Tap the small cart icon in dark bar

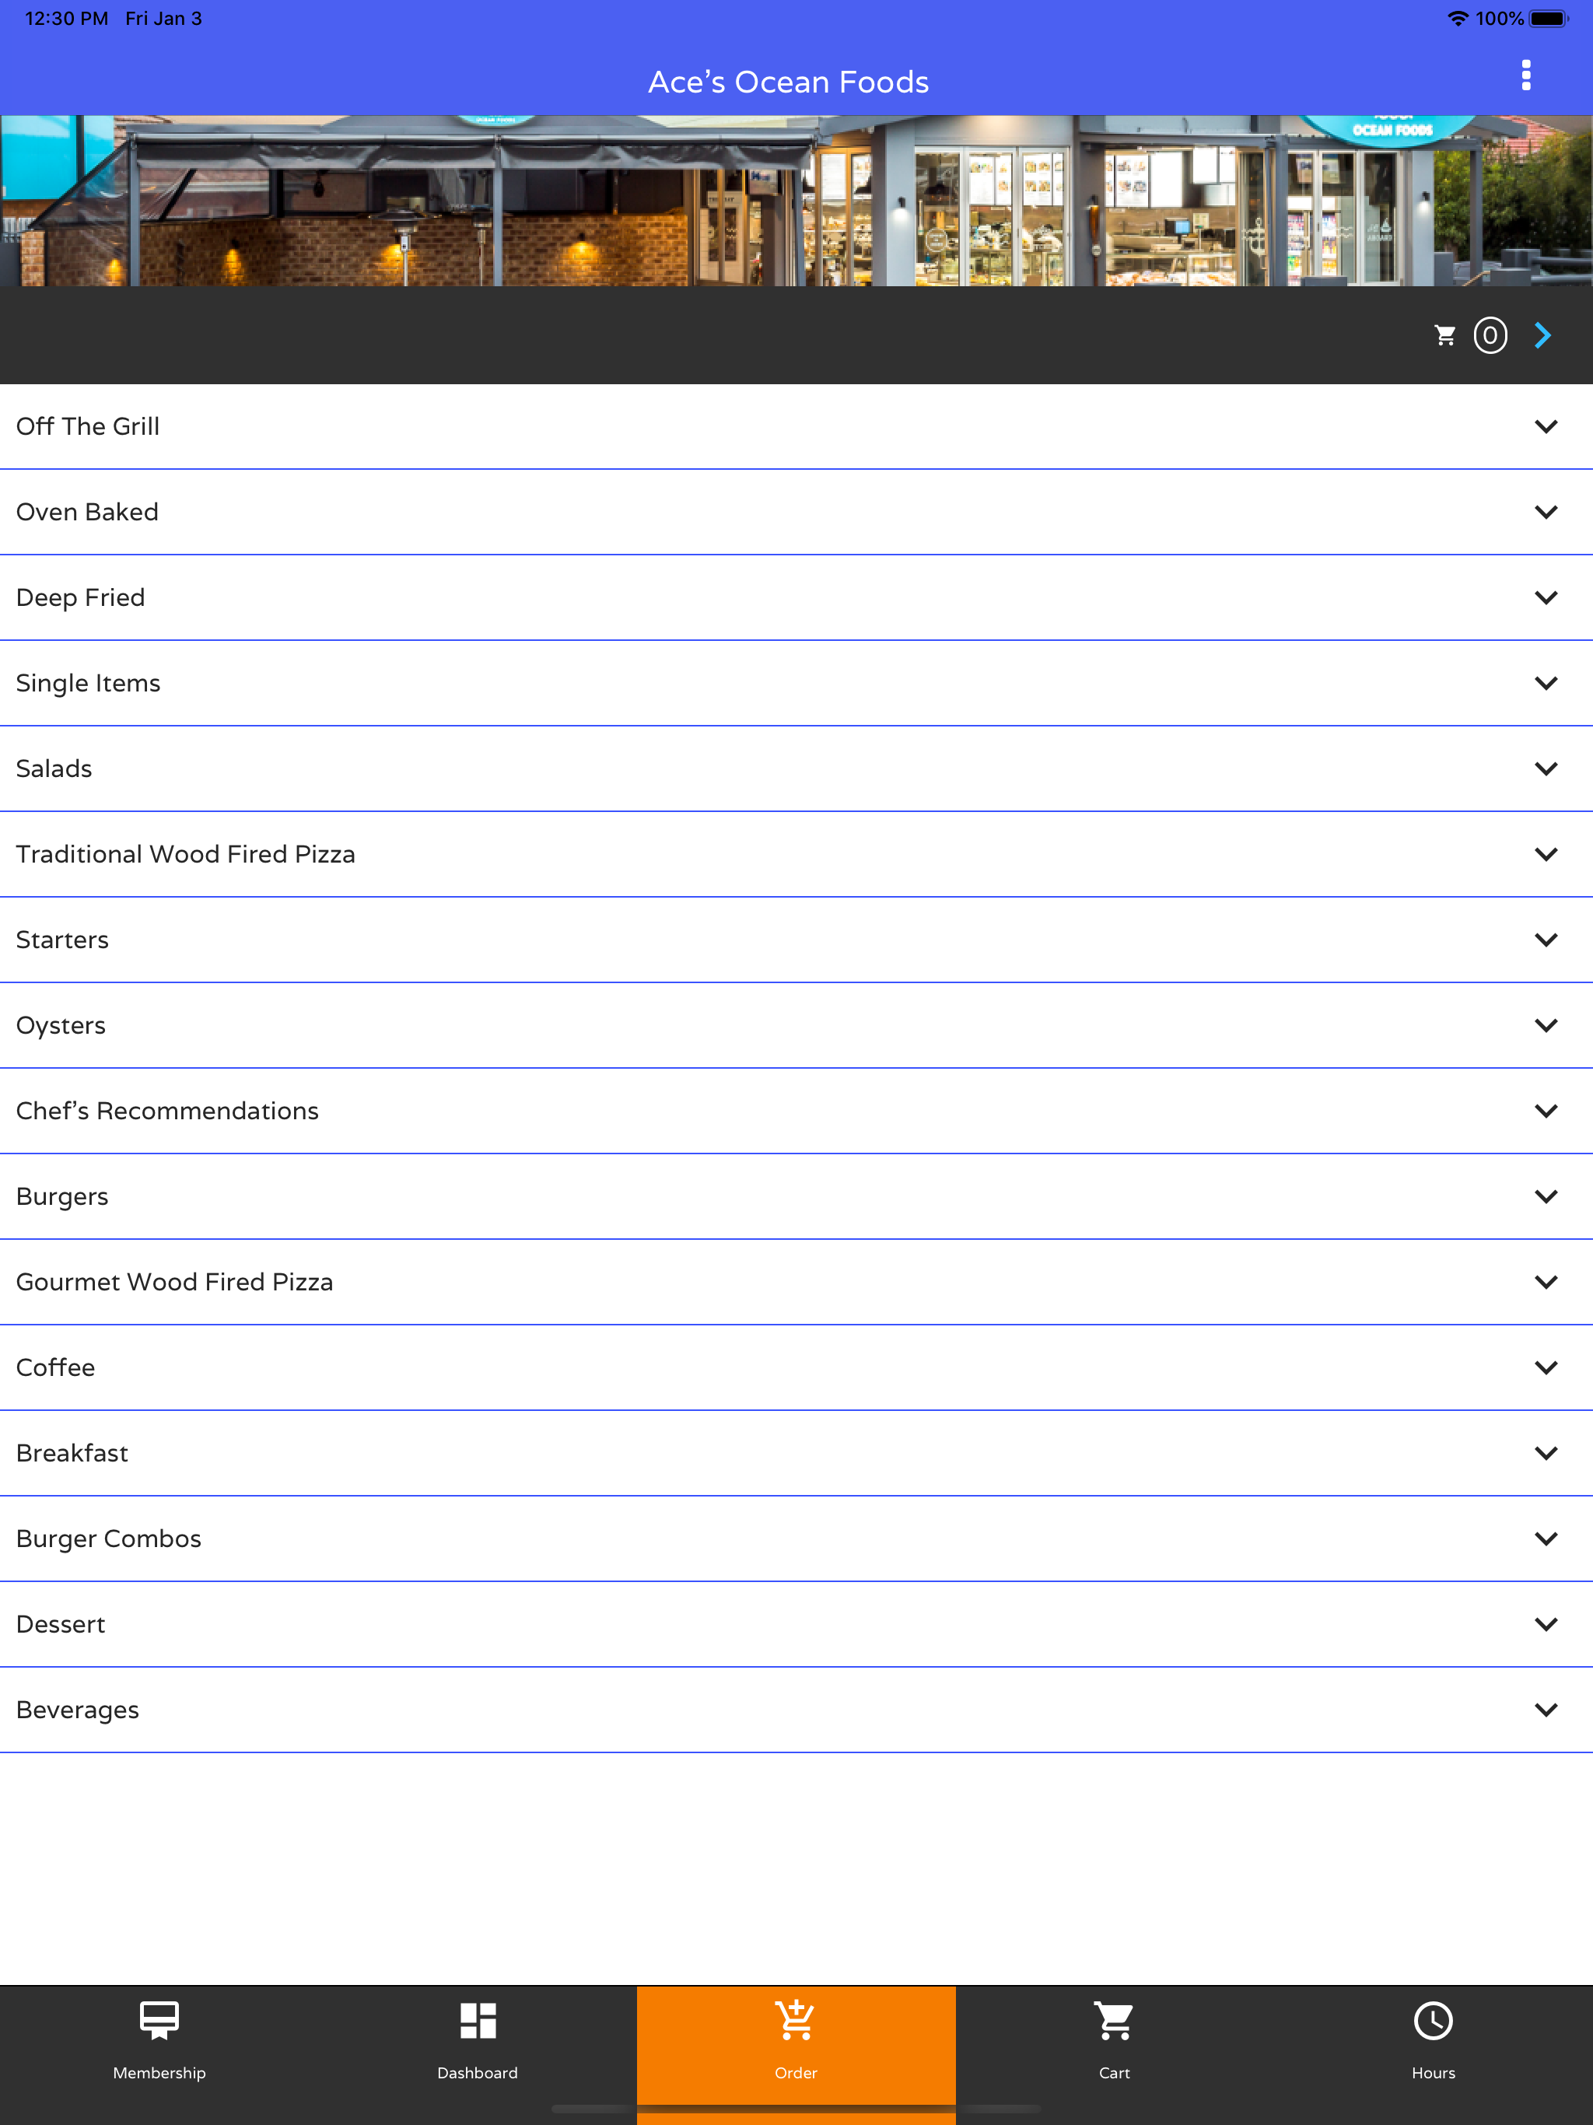(x=1445, y=335)
